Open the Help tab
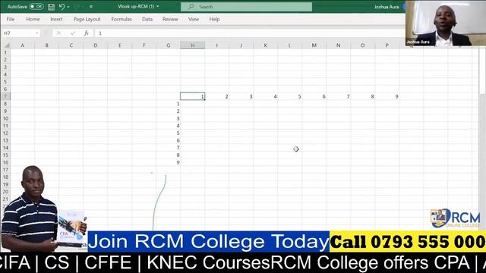The width and height of the screenshot is (486, 273). (214, 19)
